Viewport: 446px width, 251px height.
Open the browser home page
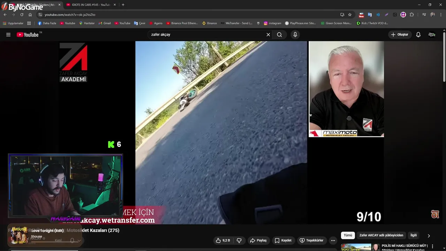30,15
